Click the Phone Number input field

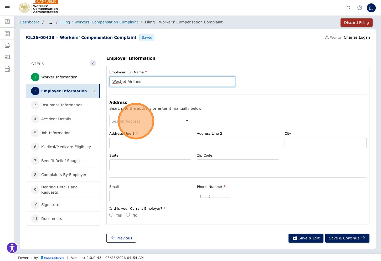pyautogui.click(x=238, y=196)
